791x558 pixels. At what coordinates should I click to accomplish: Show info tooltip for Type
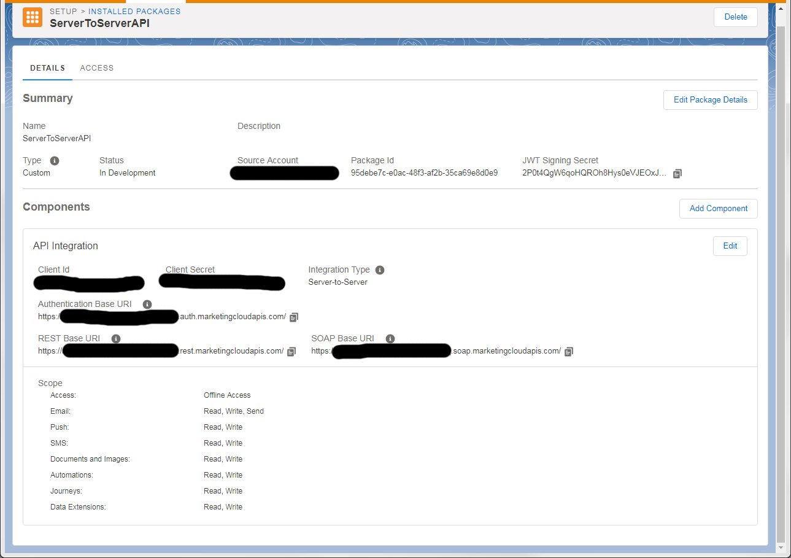coord(55,161)
